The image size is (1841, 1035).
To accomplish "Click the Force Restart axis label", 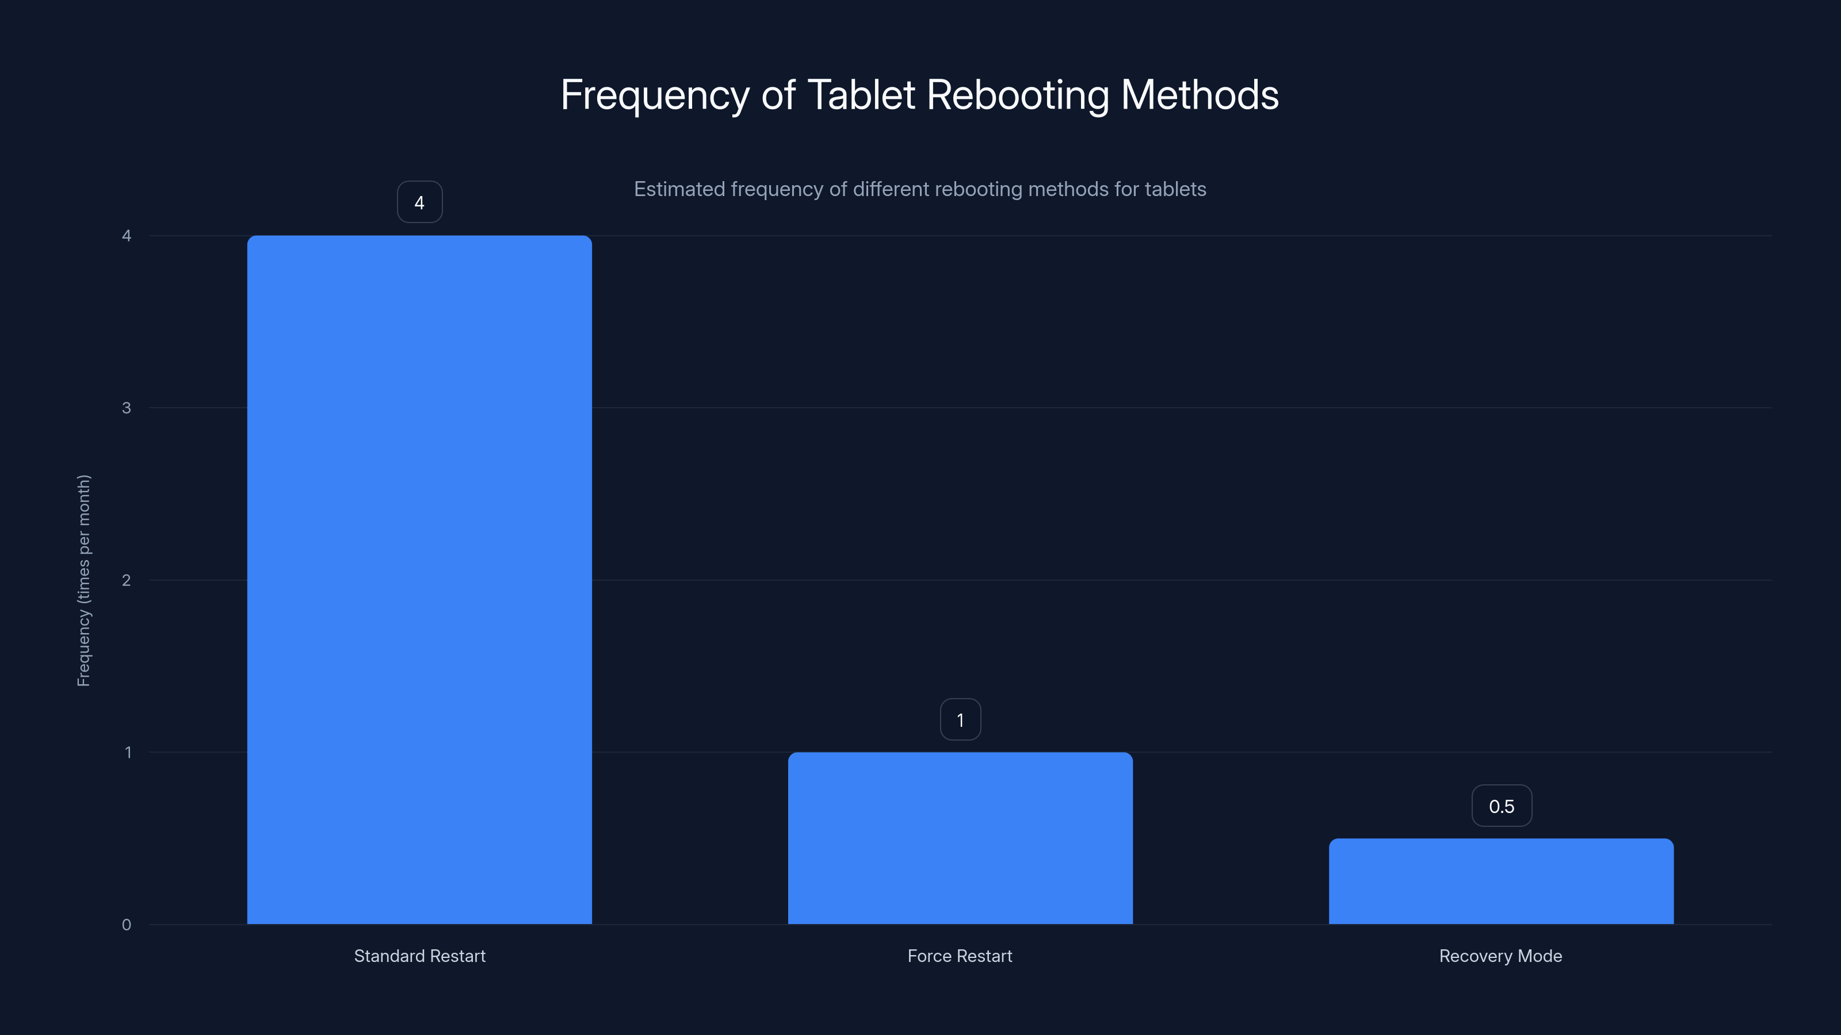I will point(960,956).
